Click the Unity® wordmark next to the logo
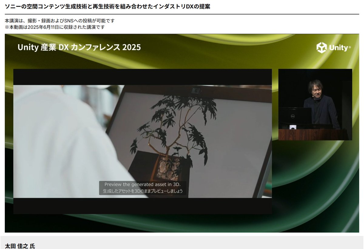 coord(338,48)
